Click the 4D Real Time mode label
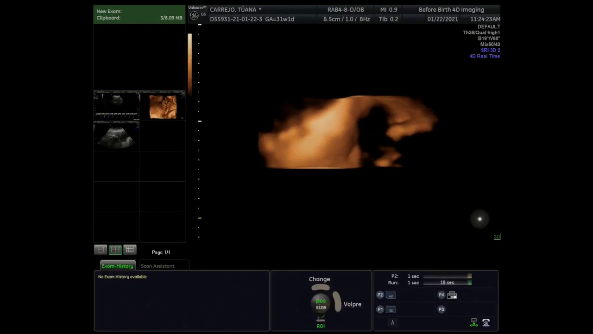This screenshot has width=593, height=334. point(485,56)
